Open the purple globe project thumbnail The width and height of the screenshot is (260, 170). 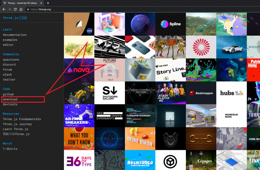[140, 24]
